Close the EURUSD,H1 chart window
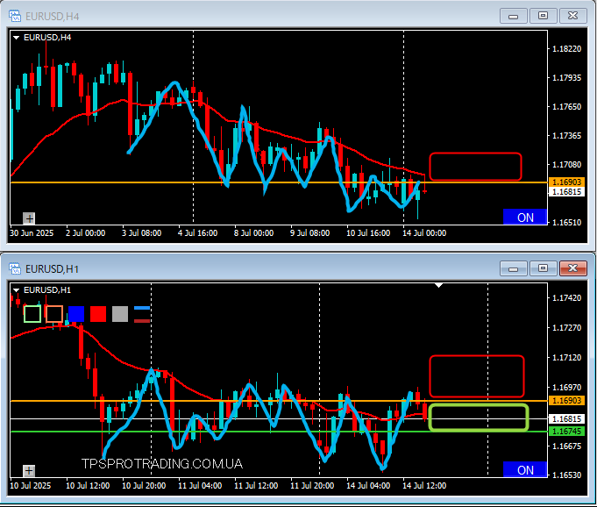 click(573, 268)
